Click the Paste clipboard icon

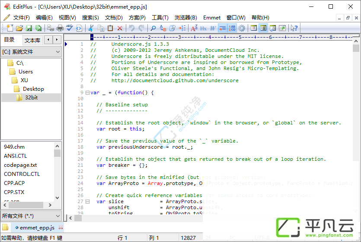tap(110, 28)
